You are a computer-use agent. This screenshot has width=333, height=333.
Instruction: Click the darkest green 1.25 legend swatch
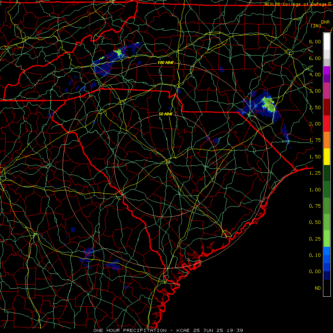[327, 173]
